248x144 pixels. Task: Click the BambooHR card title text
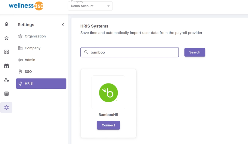[108, 115]
